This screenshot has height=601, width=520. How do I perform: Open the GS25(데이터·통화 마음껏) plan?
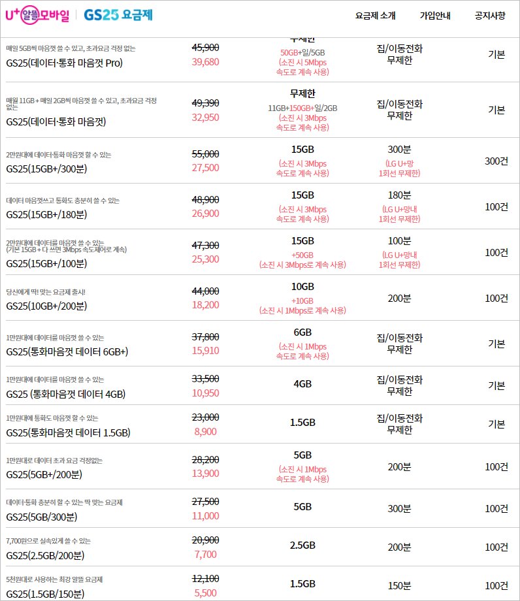[56, 121]
